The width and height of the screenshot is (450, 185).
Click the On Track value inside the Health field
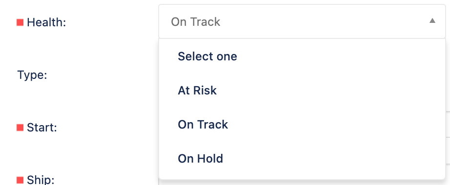[x=195, y=22]
